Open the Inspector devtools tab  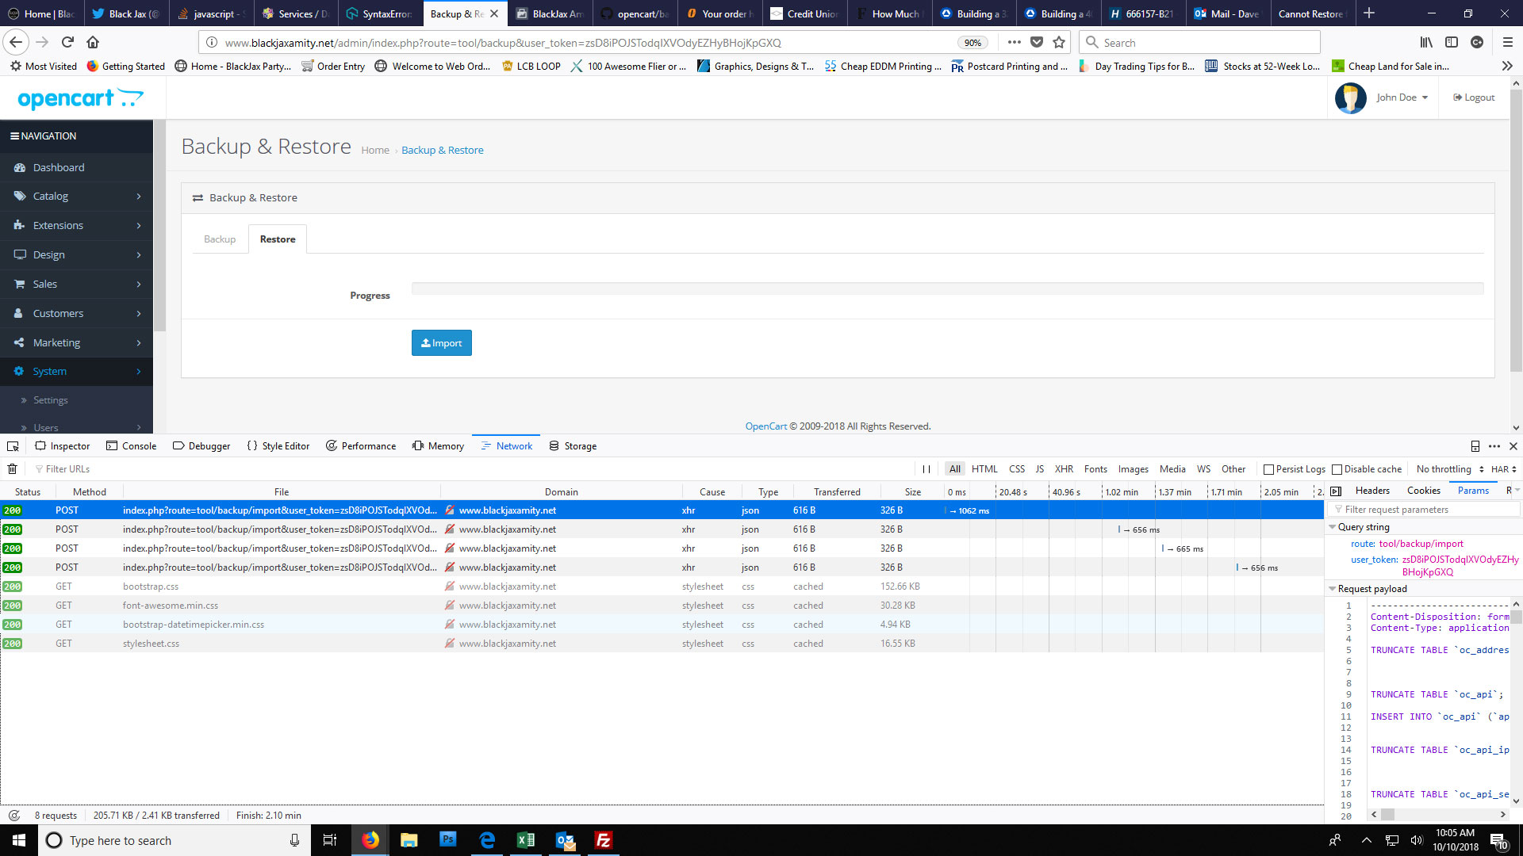tap(63, 446)
